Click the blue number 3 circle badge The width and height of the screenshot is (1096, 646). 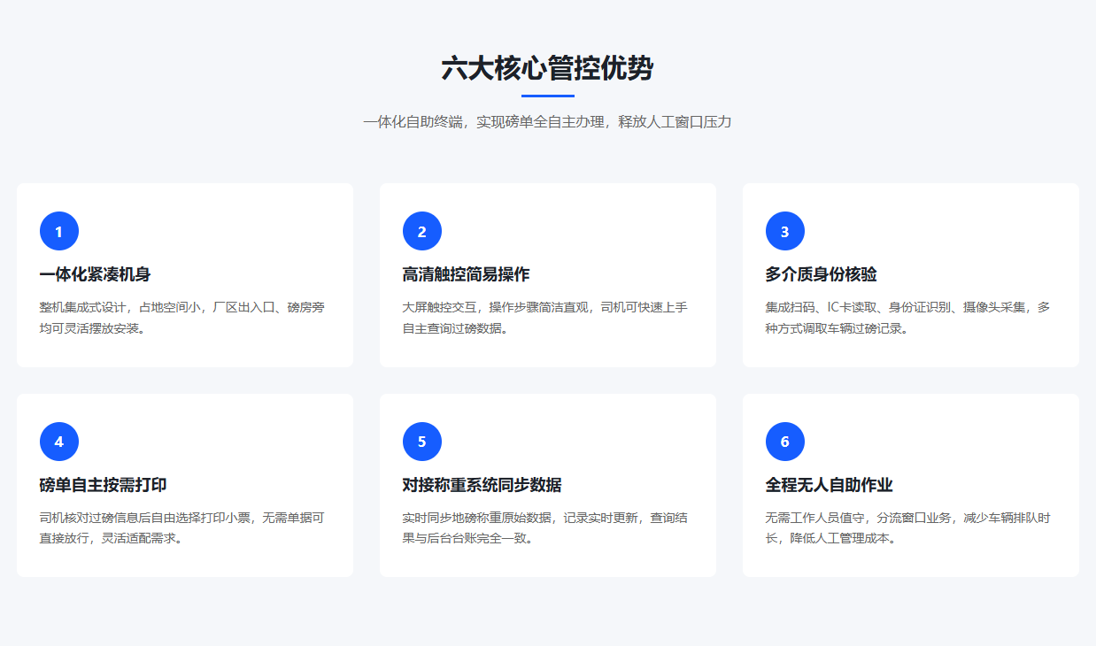coord(785,232)
